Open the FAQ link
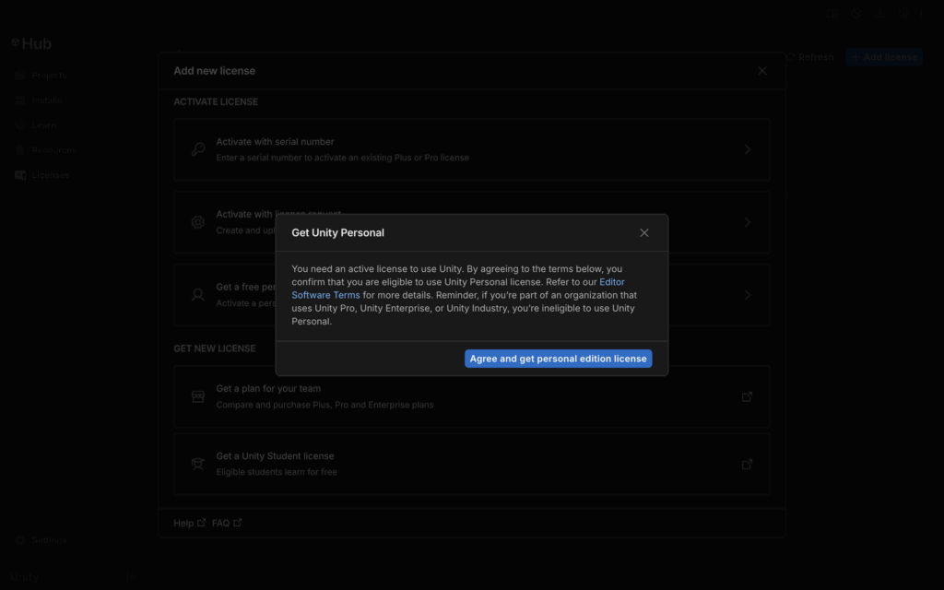 tap(221, 524)
